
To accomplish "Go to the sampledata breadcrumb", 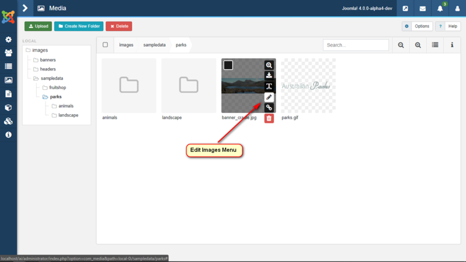I will [x=154, y=45].
